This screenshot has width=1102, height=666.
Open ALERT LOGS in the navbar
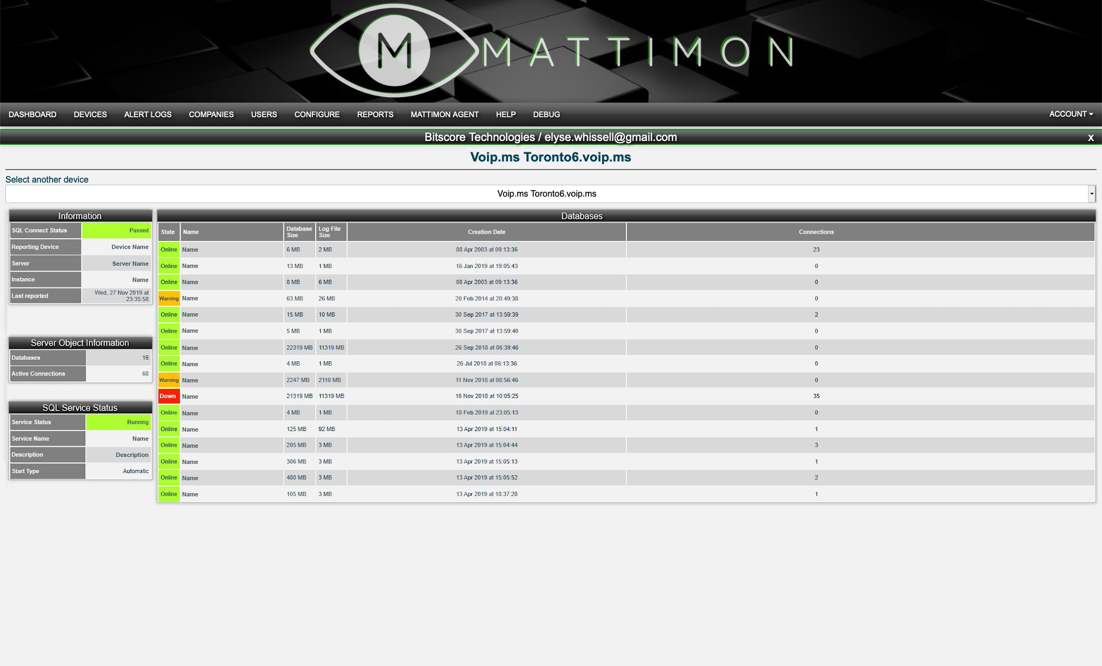click(x=148, y=115)
